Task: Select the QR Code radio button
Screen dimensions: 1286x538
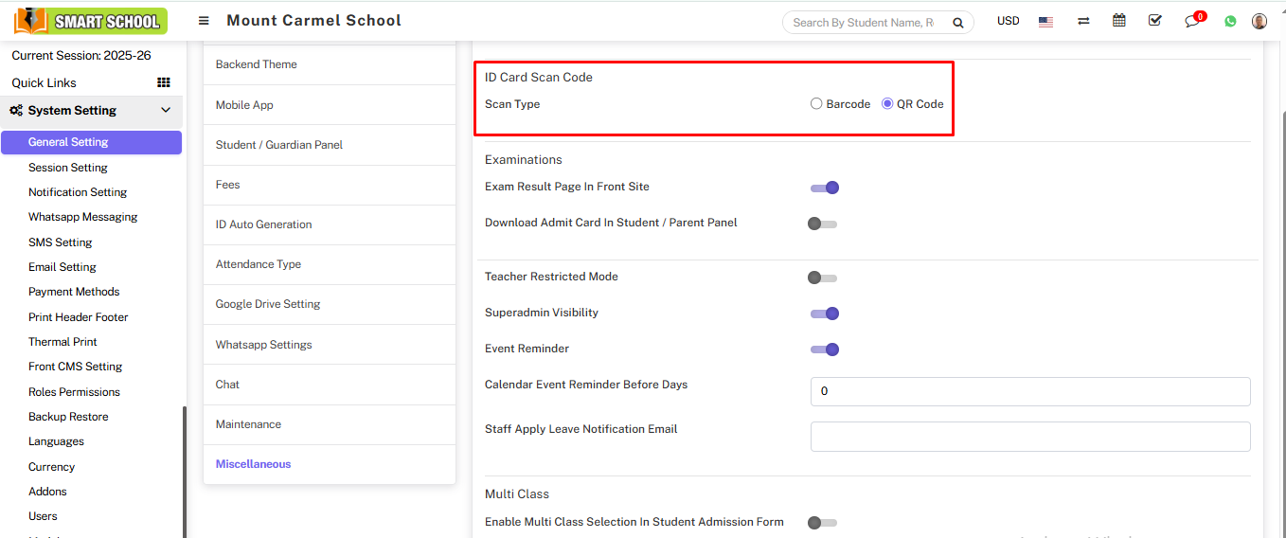Action: [x=887, y=104]
